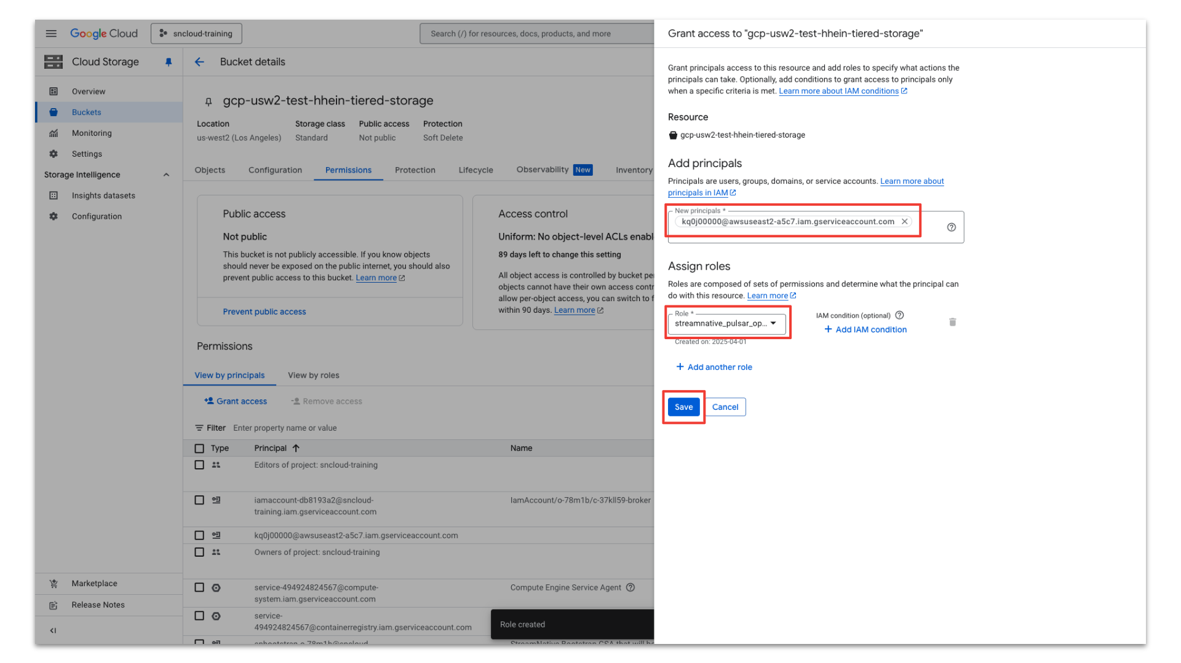Screen dimensions: 1181x663
Task: Open the Monitoring section
Action: [x=92, y=133]
